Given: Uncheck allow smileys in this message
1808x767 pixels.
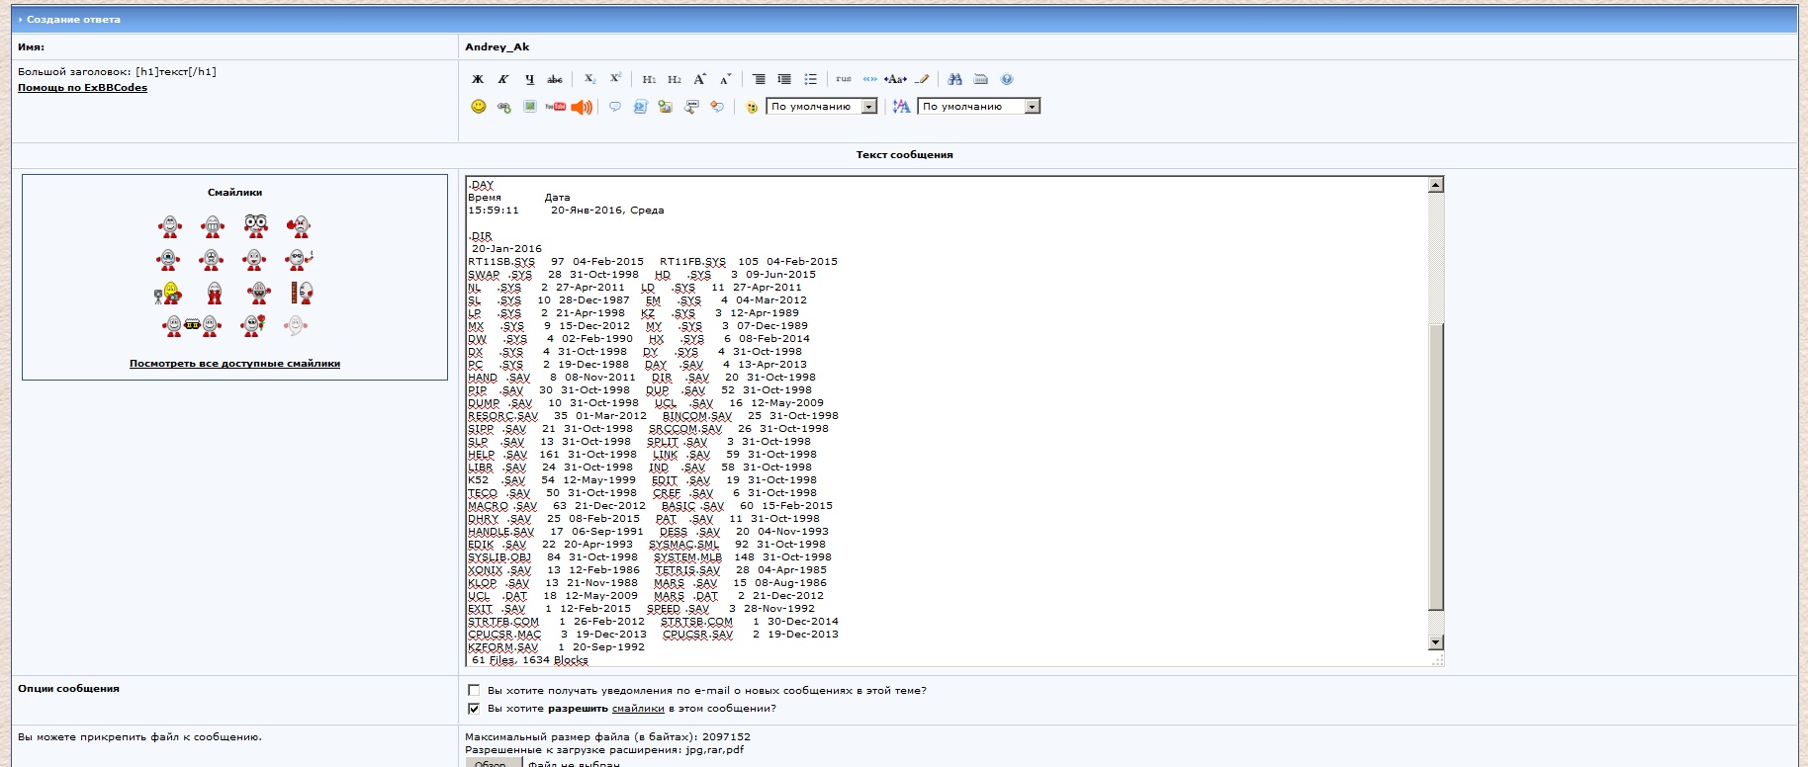Looking at the screenshot, I should (x=474, y=709).
